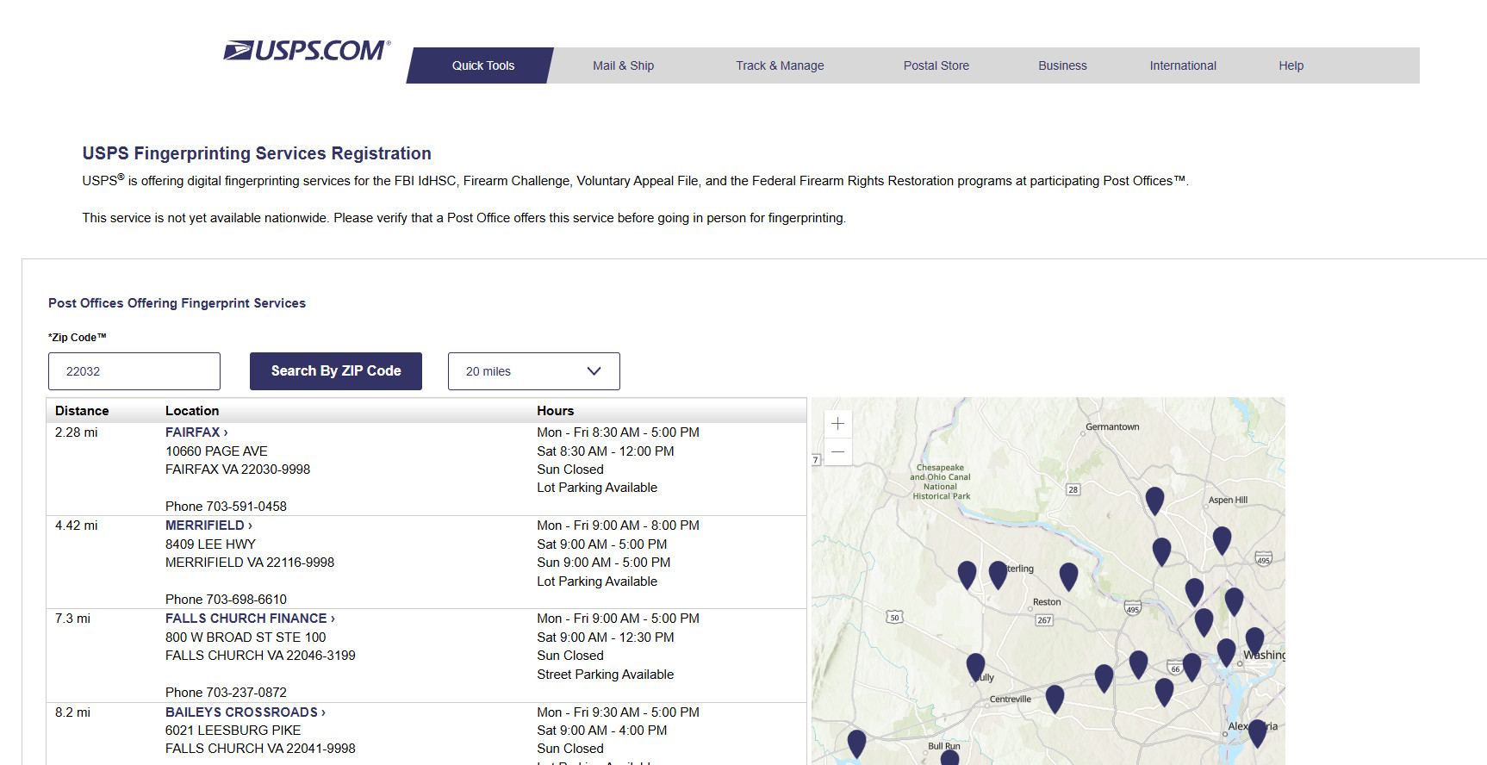1487x765 pixels.
Task: Open the MERRIFIELD location details
Action: click(208, 526)
